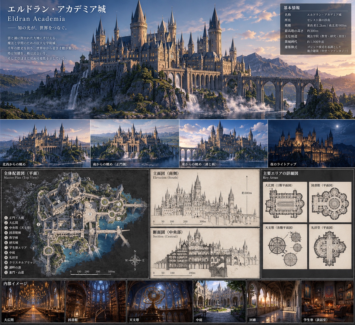Open the 大広間 interior photo with chandeliers
Screen dimensions: 355x325
33,301
